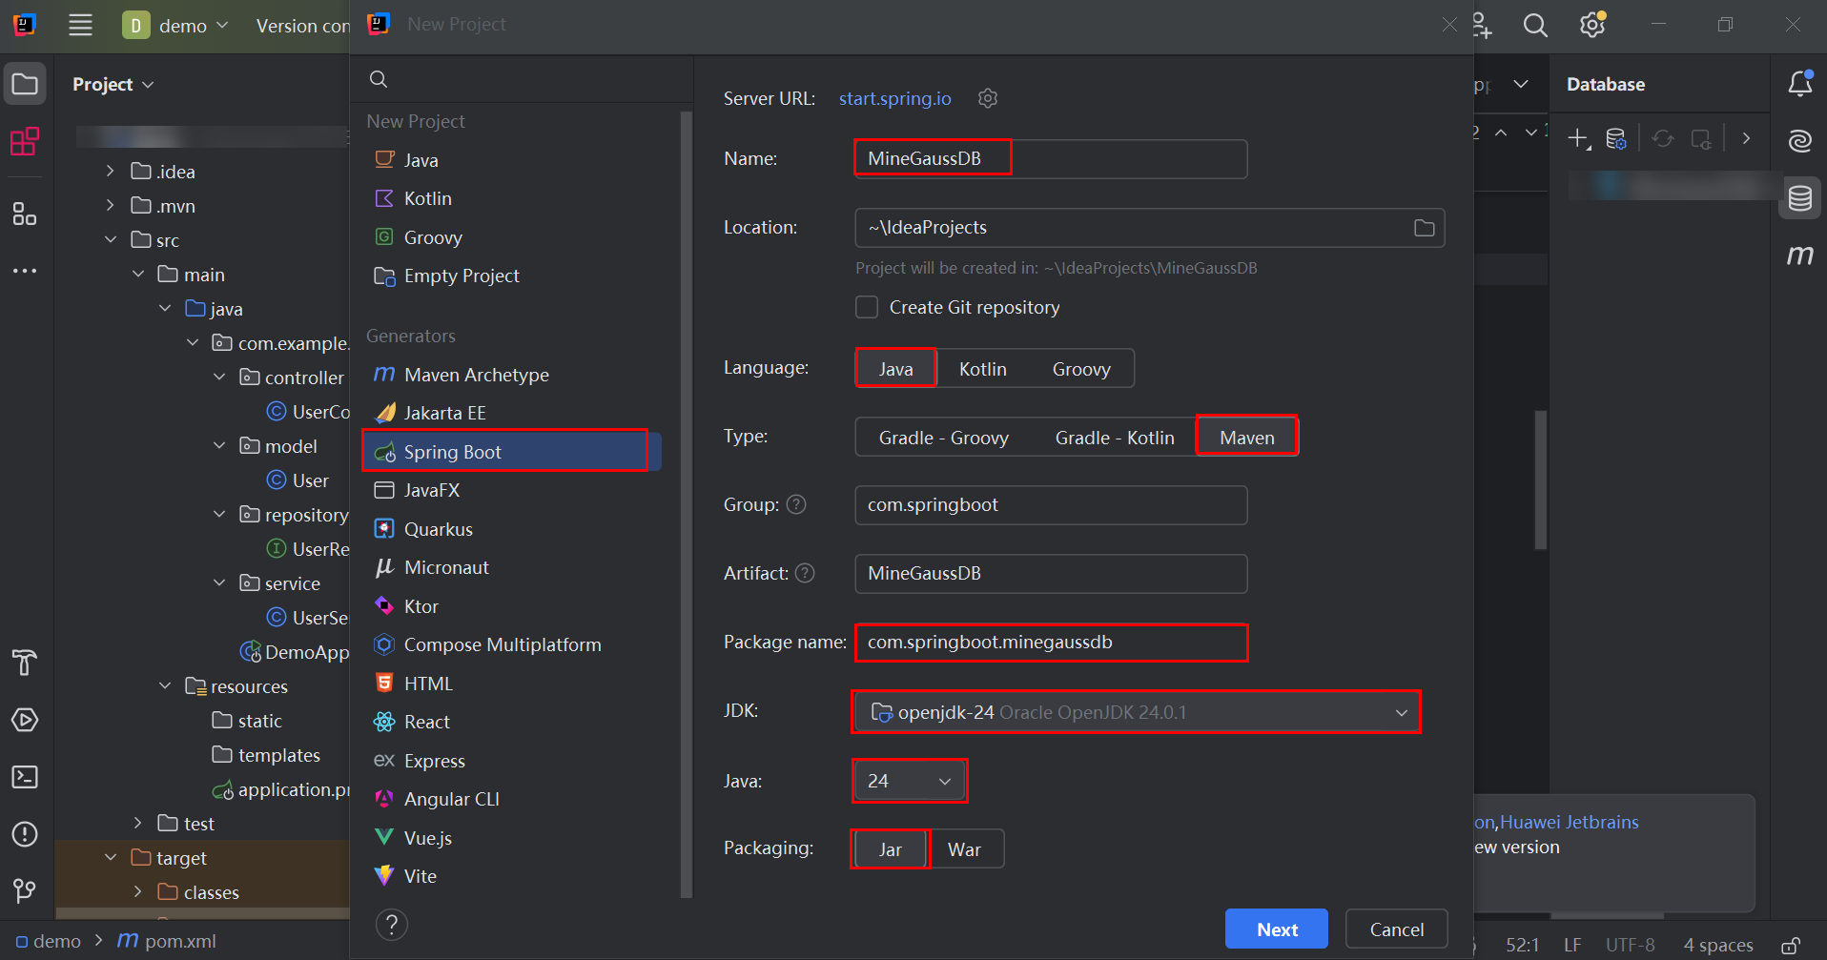Expand the .mvn folder
This screenshot has height=960, width=1827.
110,206
